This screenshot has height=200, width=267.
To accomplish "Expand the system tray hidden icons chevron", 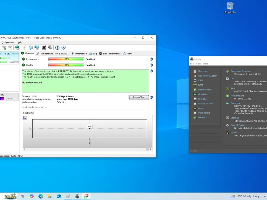I will (265, 196).
